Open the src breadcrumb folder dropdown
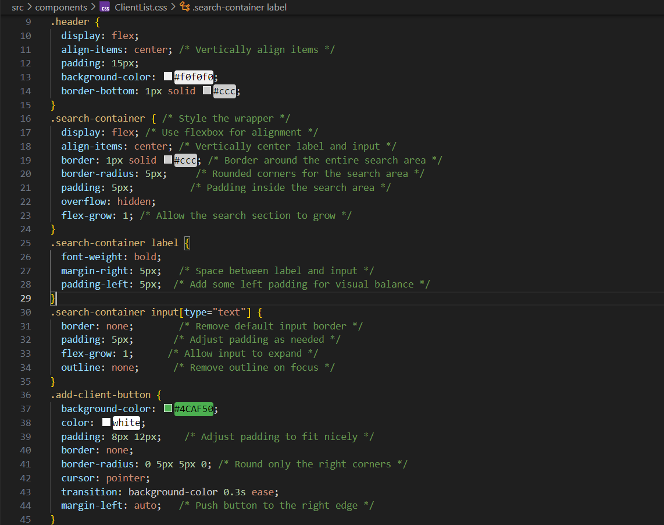Screen dimensions: 664x525 17,7
